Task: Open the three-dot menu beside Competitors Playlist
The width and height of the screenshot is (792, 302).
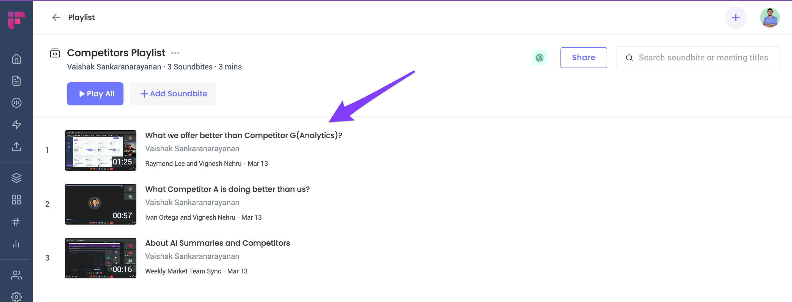Action: click(x=175, y=53)
